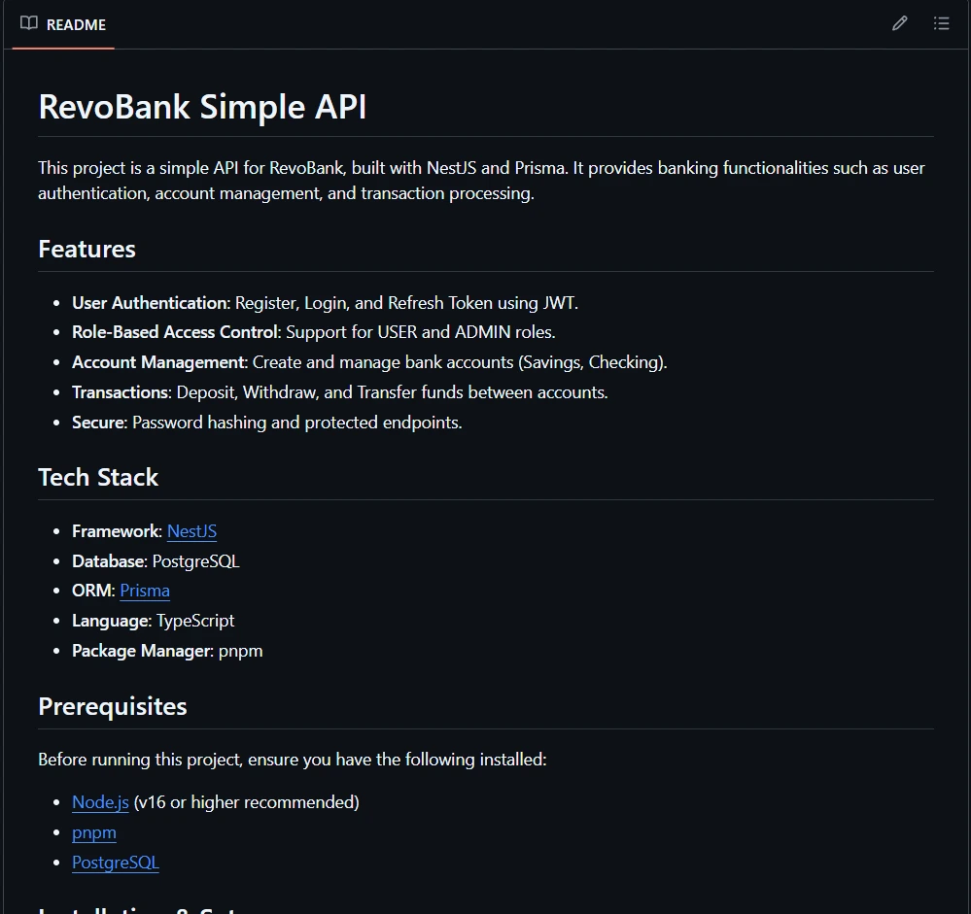Edit the README using the pencil icon

pos(899,22)
